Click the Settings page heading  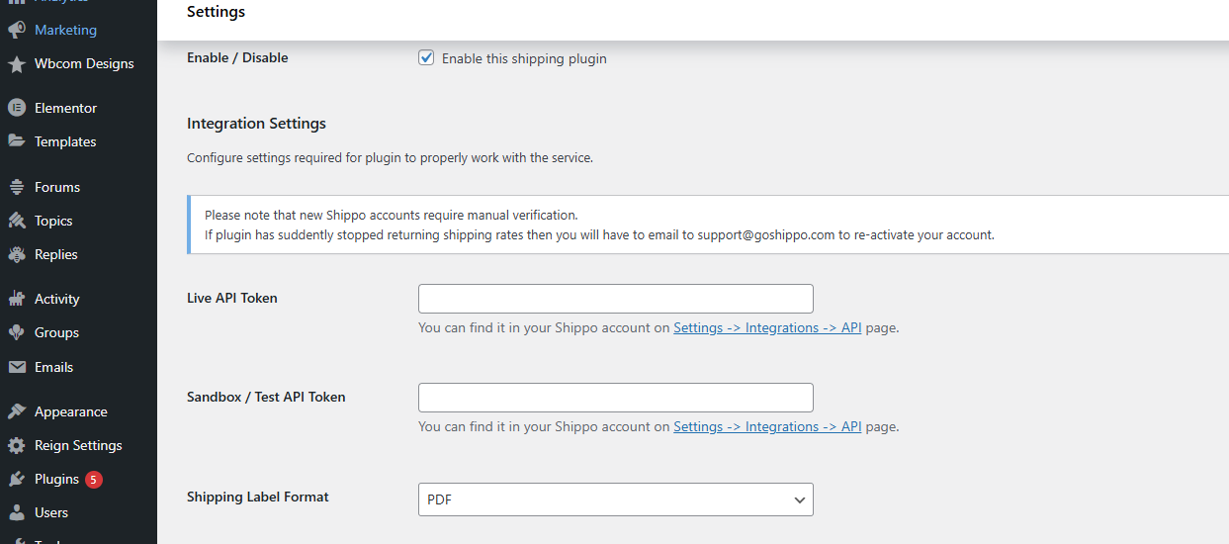coord(216,12)
